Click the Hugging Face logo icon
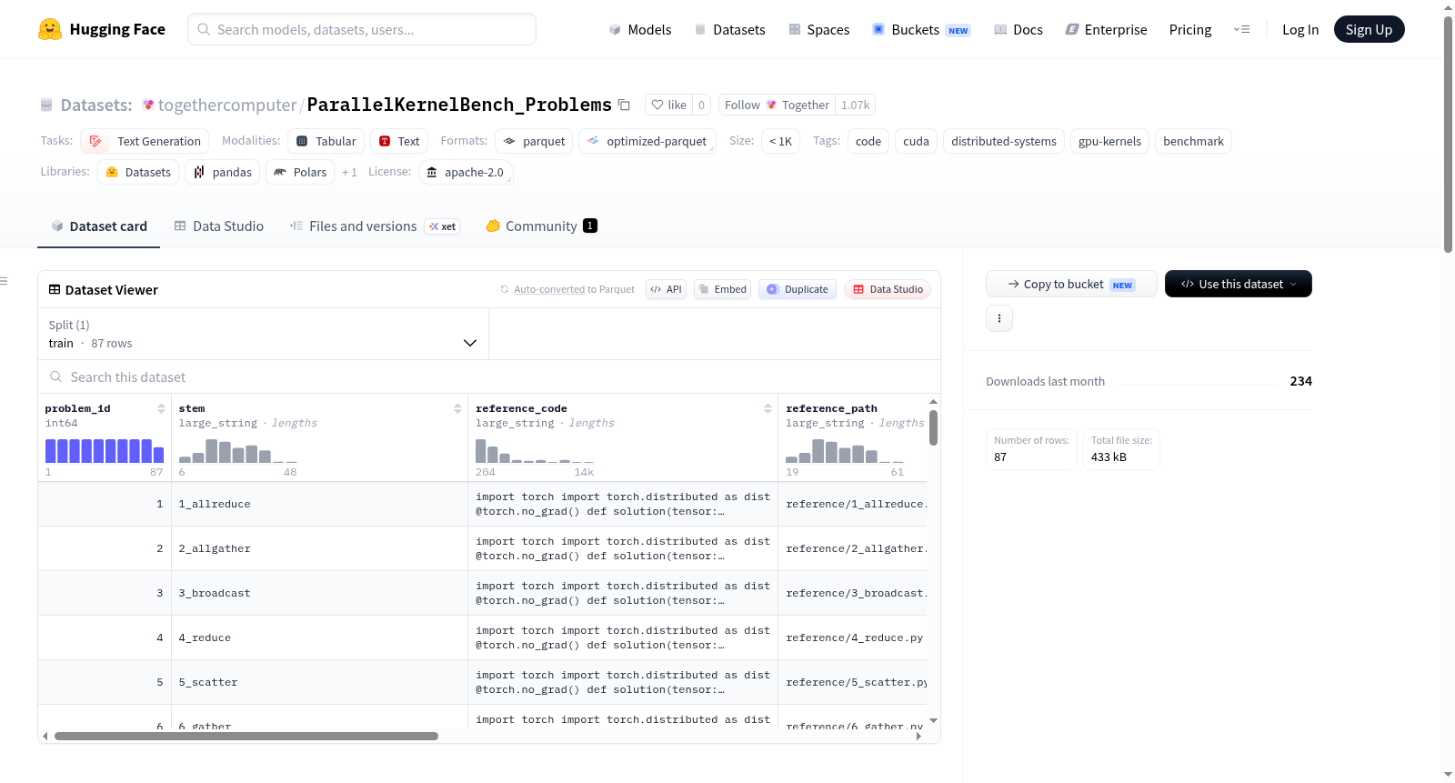This screenshot has width=1455, height=783. pyautogui.click(x=50, y=29)
